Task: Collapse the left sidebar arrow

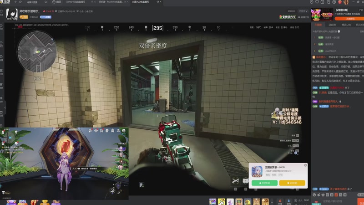Action: (5, 108)
